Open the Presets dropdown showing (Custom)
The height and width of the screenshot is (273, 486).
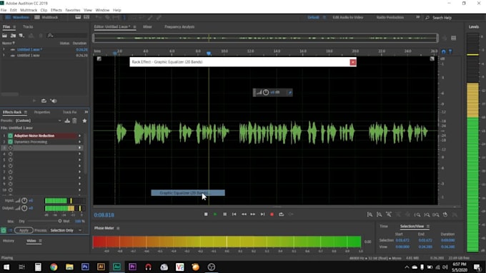[x=38, y=120]
